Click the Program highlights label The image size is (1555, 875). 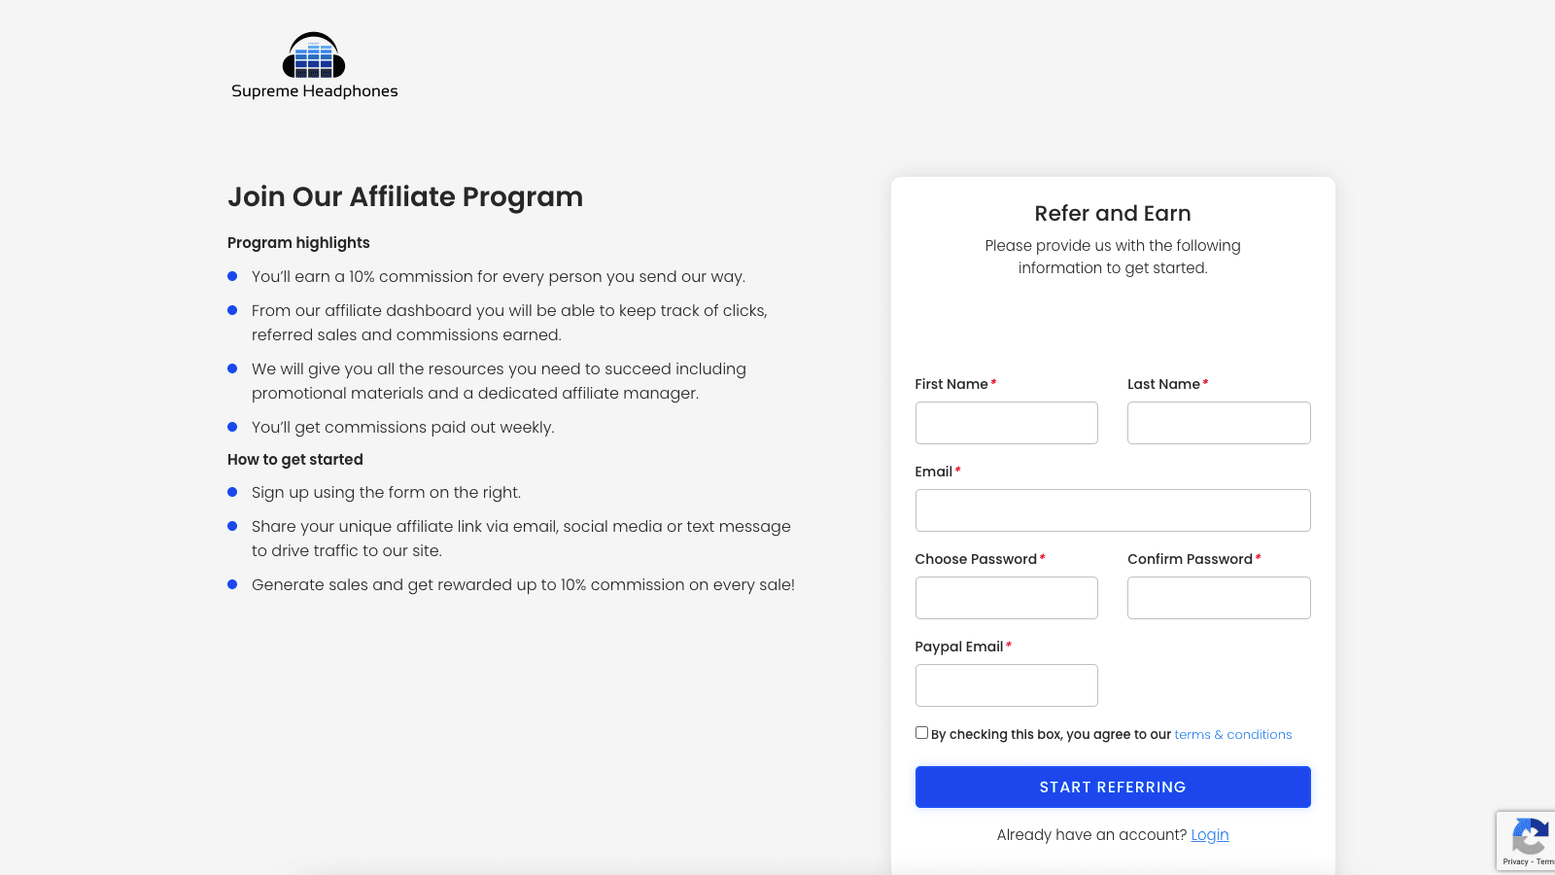(298, 242)
